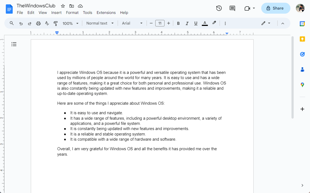The image size is (310, 193).
Task: Click the vertical scrollbar thumb
Action: [292, 77]
